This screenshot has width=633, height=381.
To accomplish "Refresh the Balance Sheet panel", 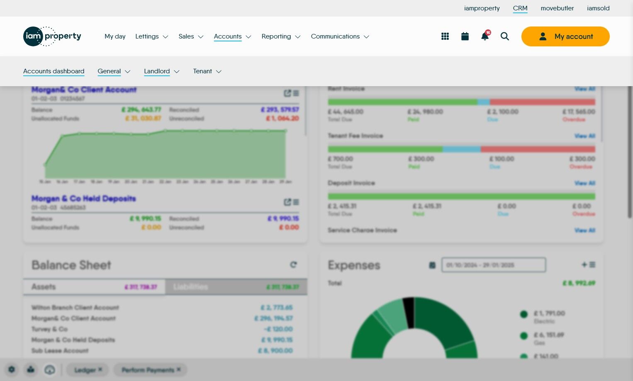I will click(294, 265).
